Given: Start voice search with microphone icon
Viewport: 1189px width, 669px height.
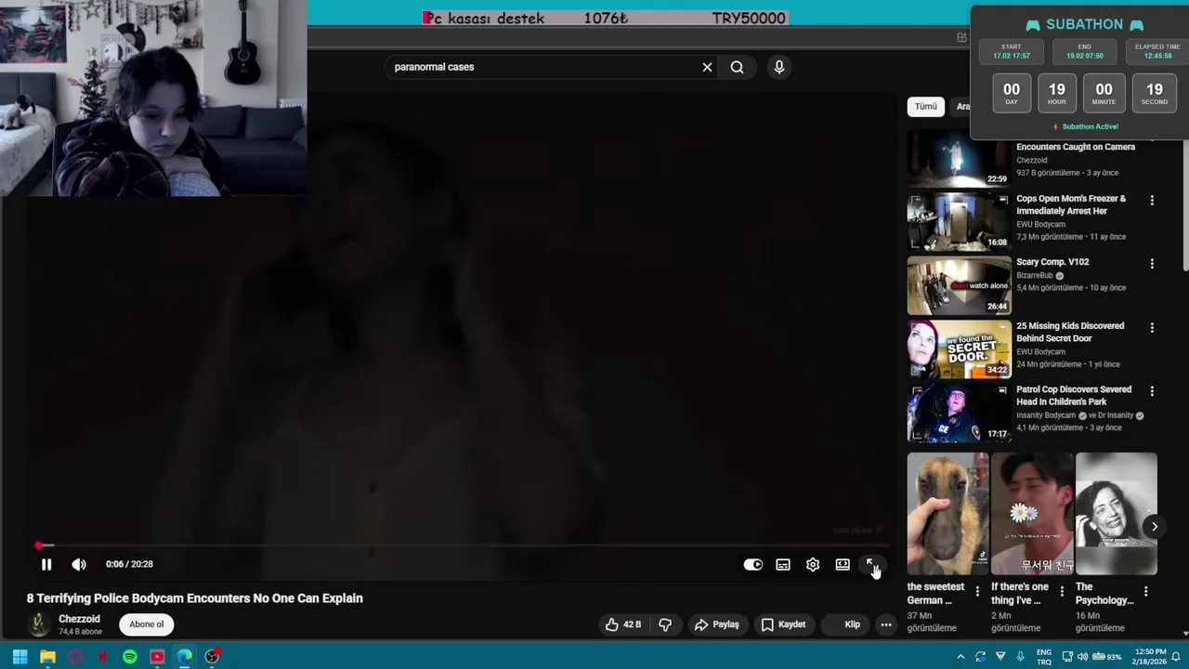Looking at the screenshot, I should point(779,67).
